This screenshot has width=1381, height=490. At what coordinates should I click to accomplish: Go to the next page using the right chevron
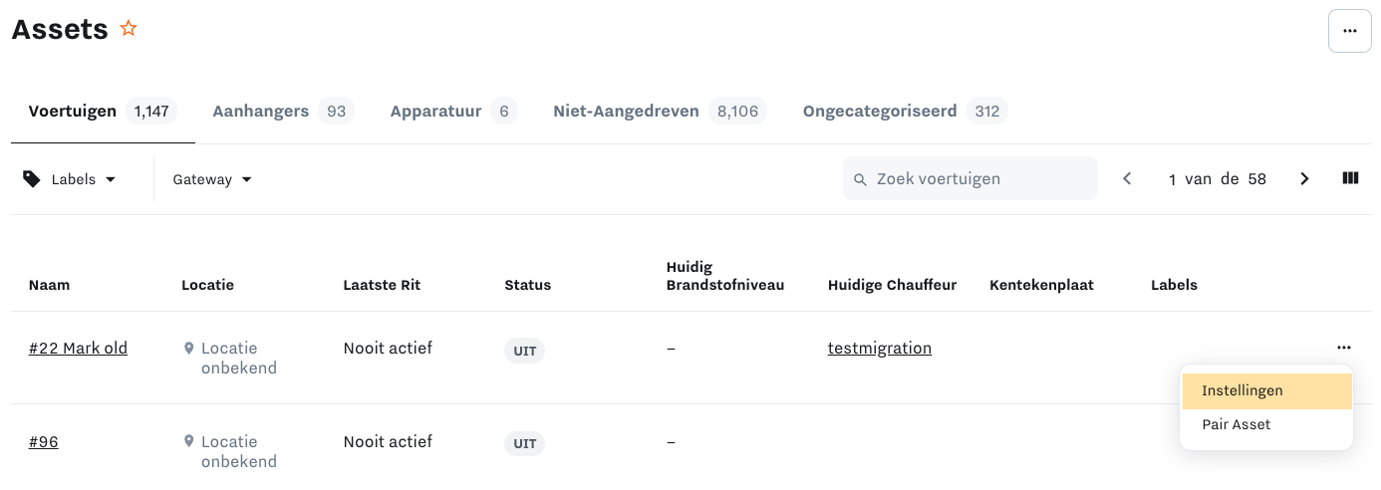(x=1304, y=179)
